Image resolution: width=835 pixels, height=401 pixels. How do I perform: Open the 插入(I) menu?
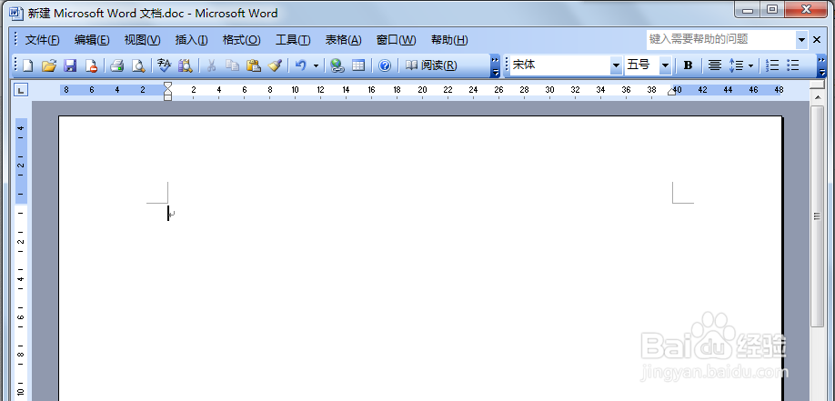point(192,40)
